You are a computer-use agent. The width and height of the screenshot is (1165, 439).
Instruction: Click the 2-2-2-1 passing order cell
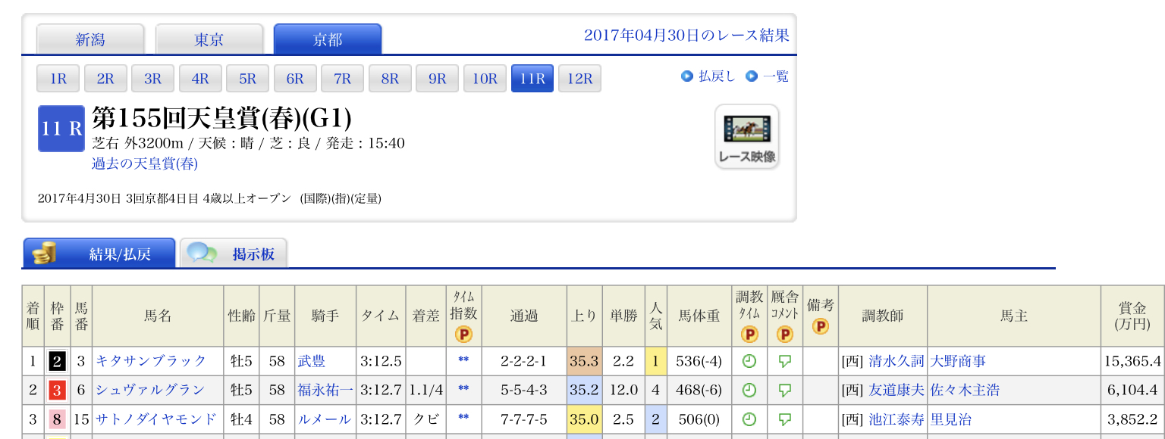coord(524,362)
